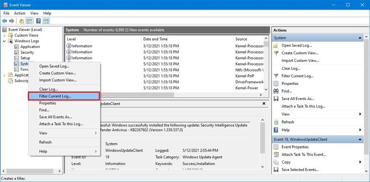Collapse the System section in Actions pane

click(360, 38)
